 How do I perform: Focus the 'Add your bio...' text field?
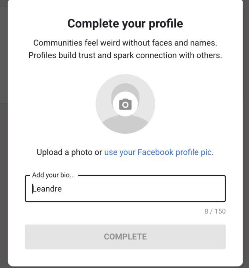tap(125, 189)
